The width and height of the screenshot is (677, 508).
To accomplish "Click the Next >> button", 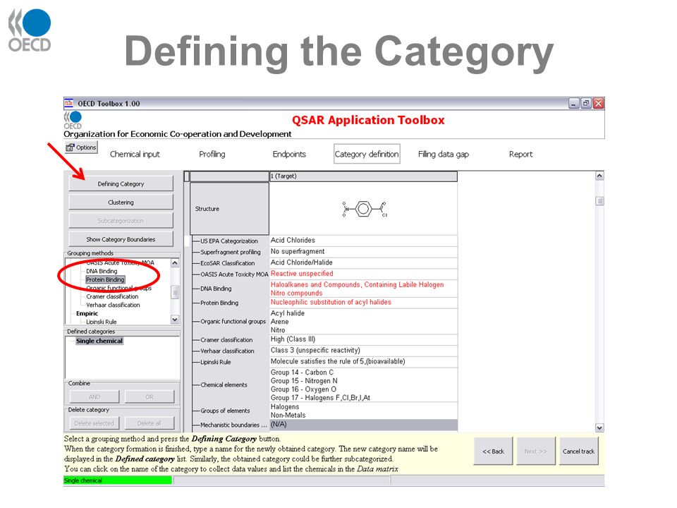I will click(x=536, y=451).
